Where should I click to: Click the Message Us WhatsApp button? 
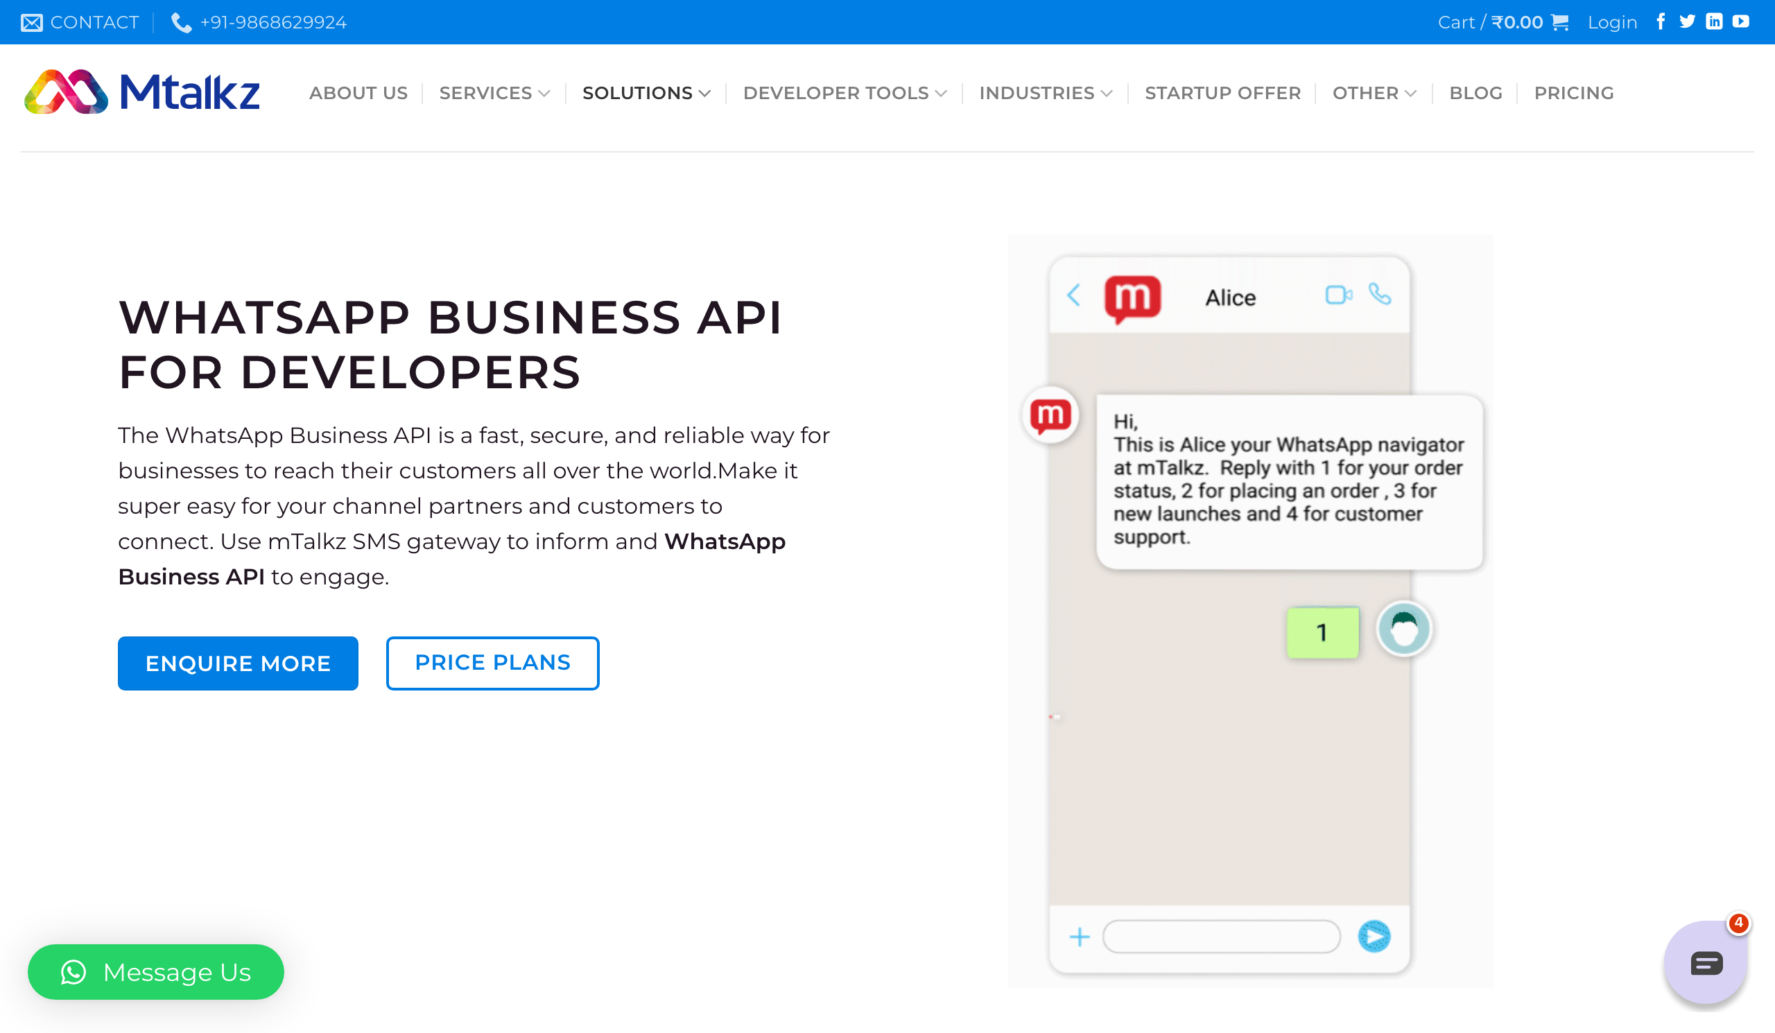coord(156,972)
